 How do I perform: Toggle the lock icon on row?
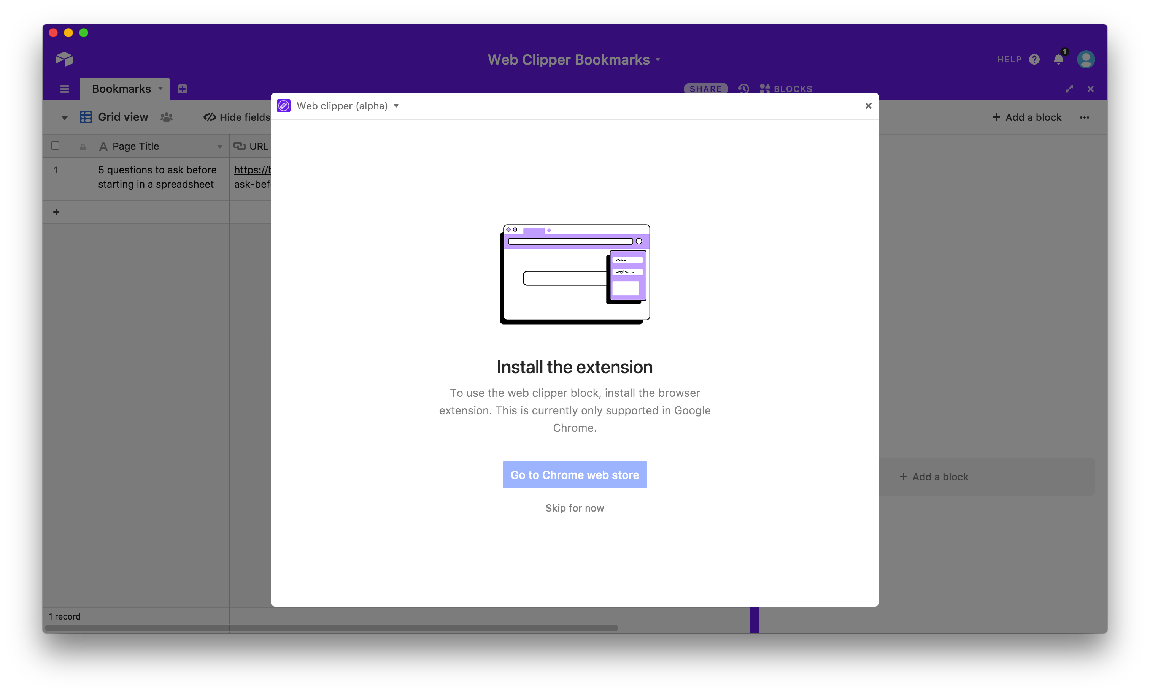coord(82,146)
